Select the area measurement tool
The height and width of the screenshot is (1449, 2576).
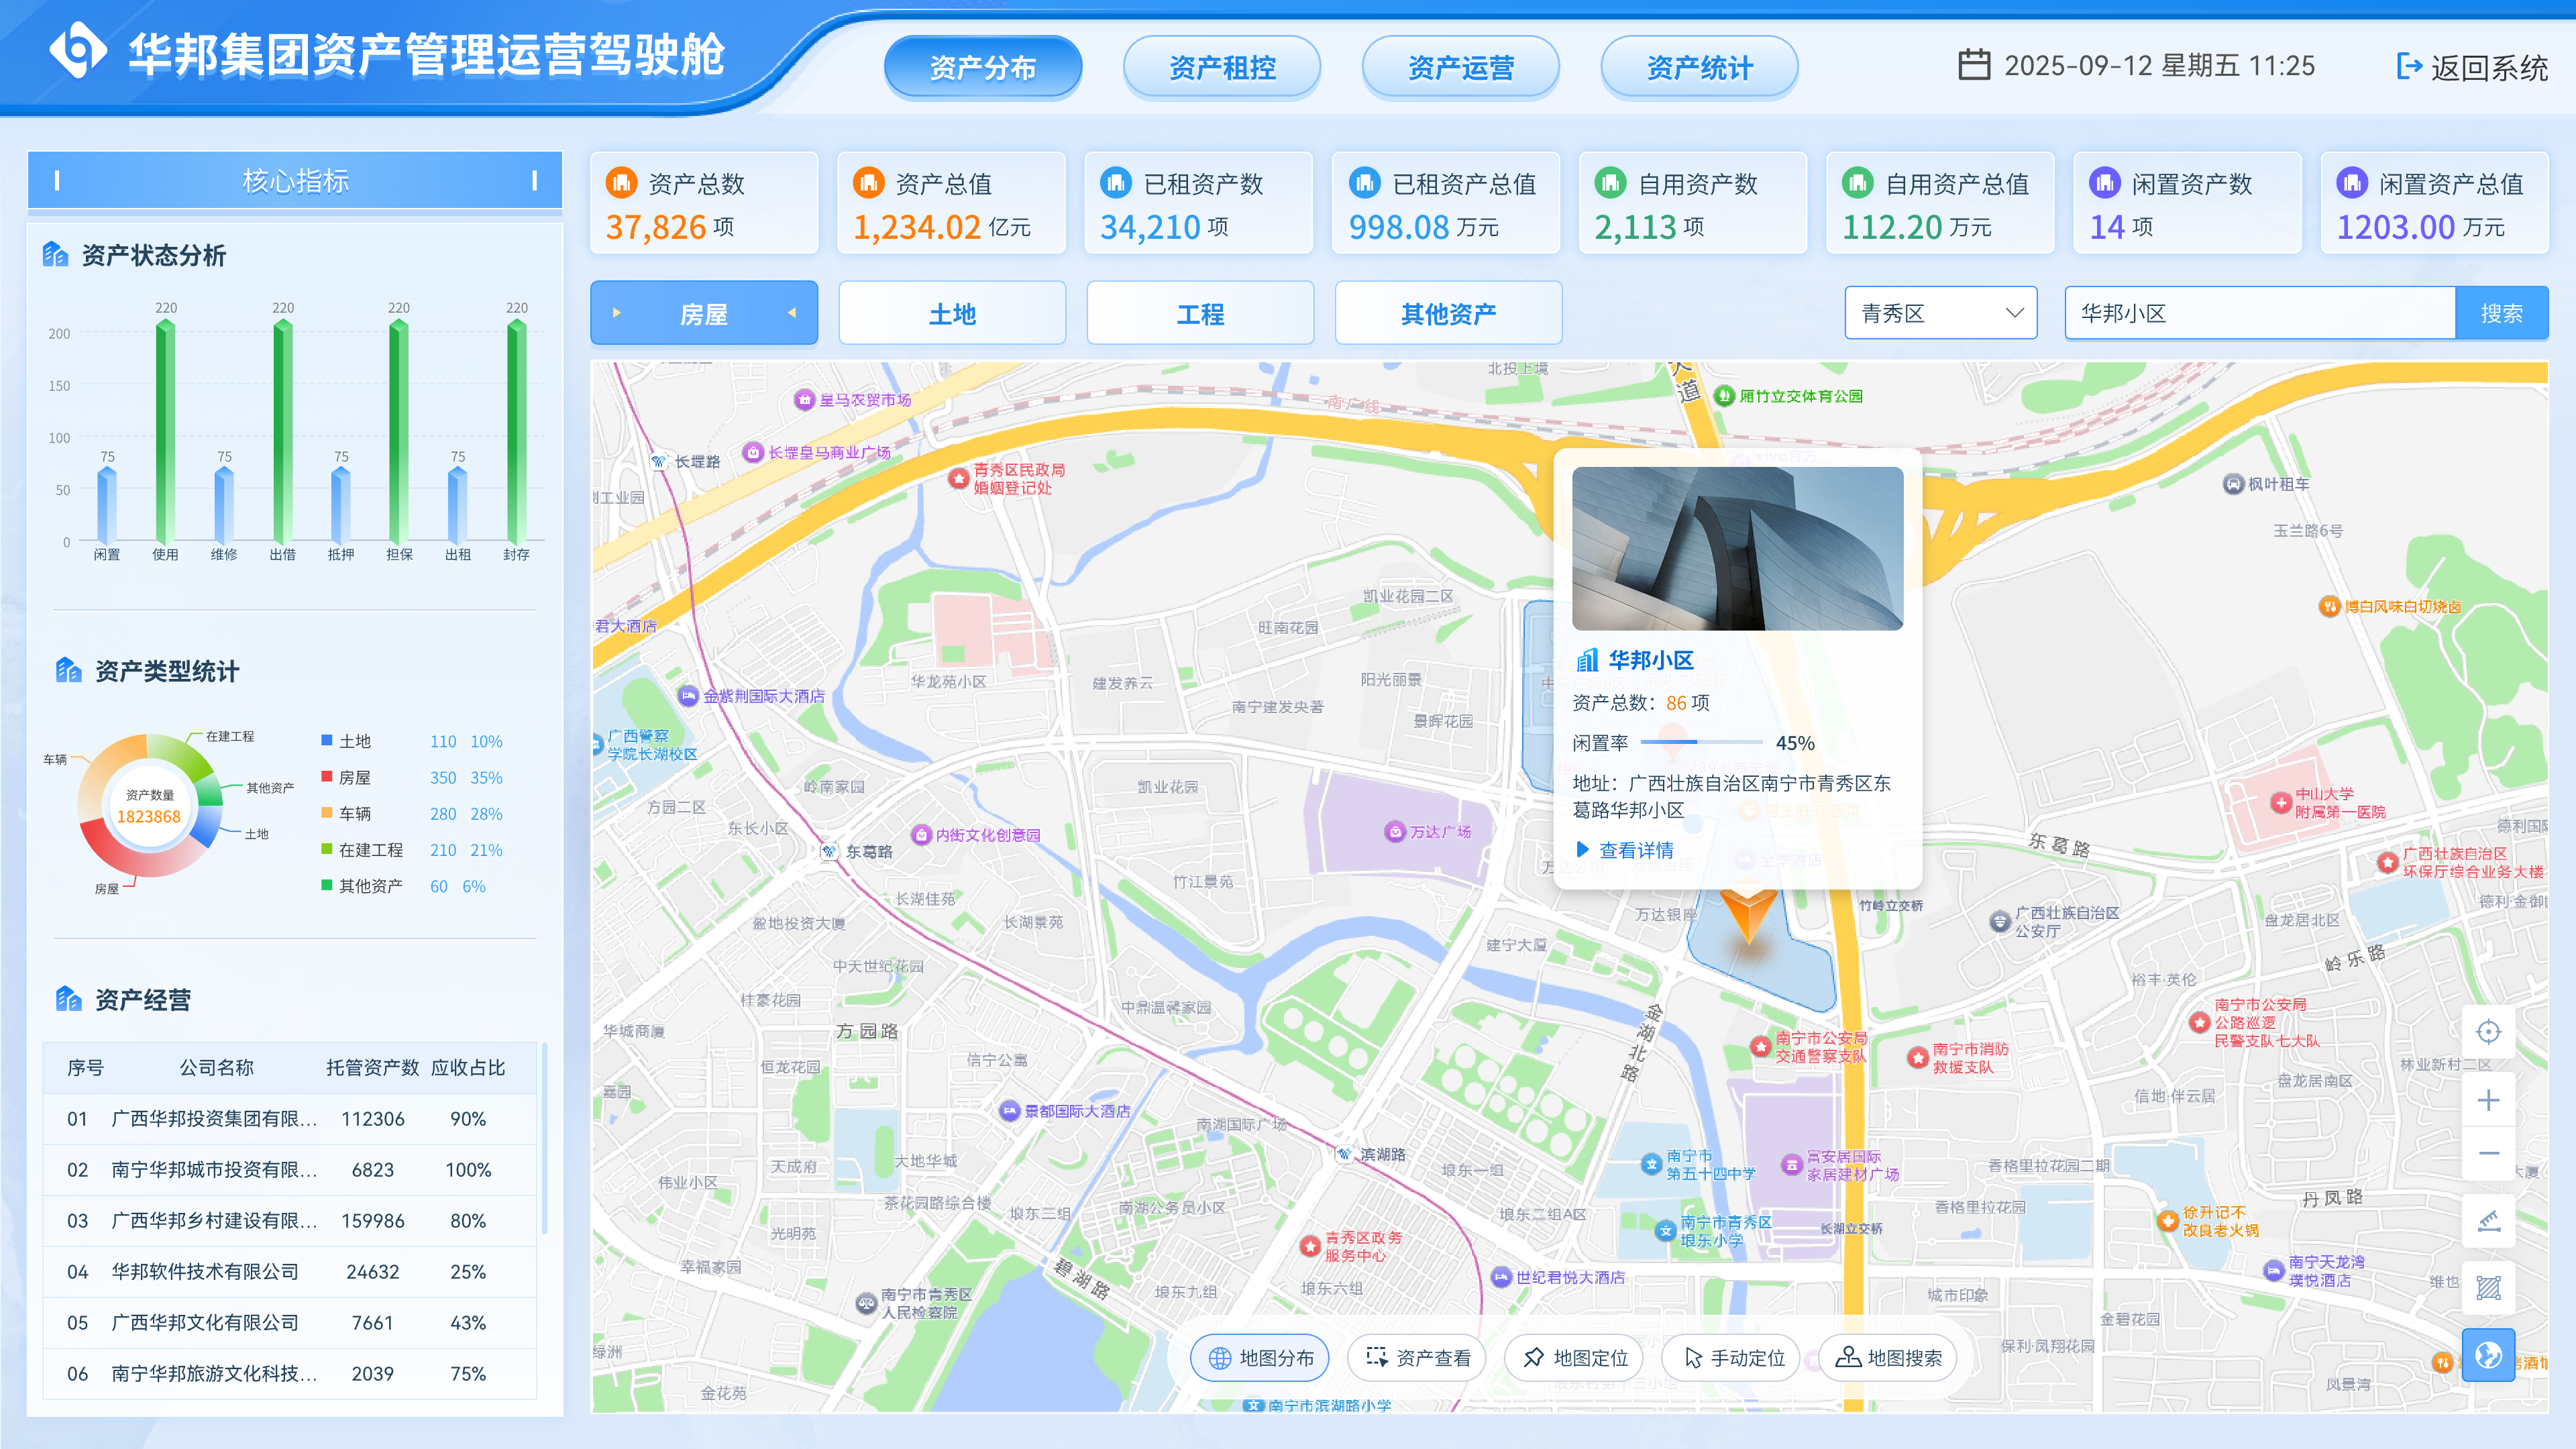tap(2488, 1287)
